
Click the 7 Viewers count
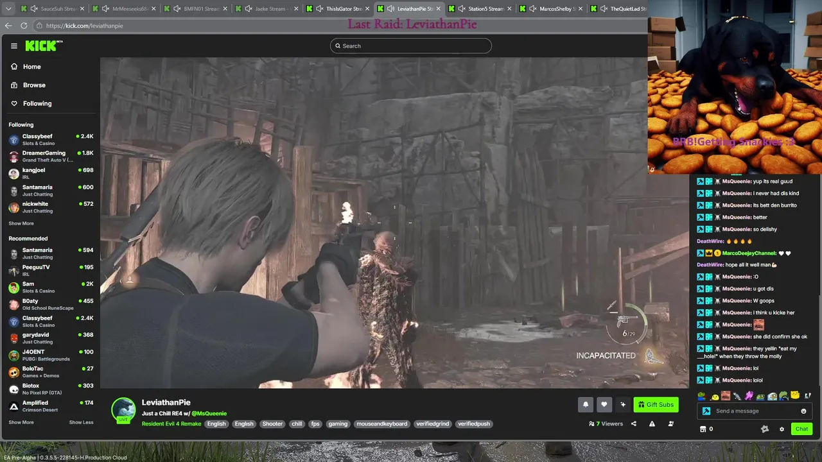pos(606,424)
